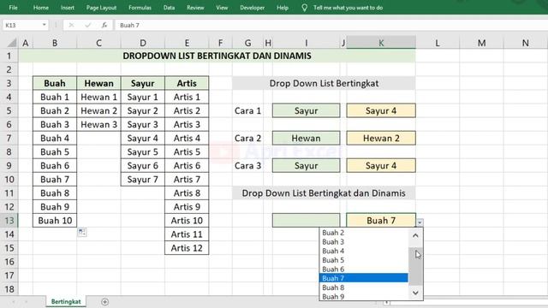Open the View ribbon tab
This screenshot has height=308, width=548.
click(222, 8)
